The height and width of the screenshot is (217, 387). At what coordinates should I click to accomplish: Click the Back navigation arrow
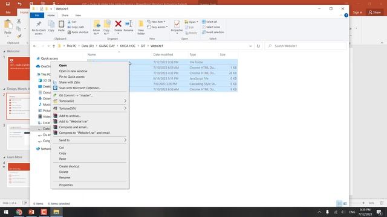point(34,46)
